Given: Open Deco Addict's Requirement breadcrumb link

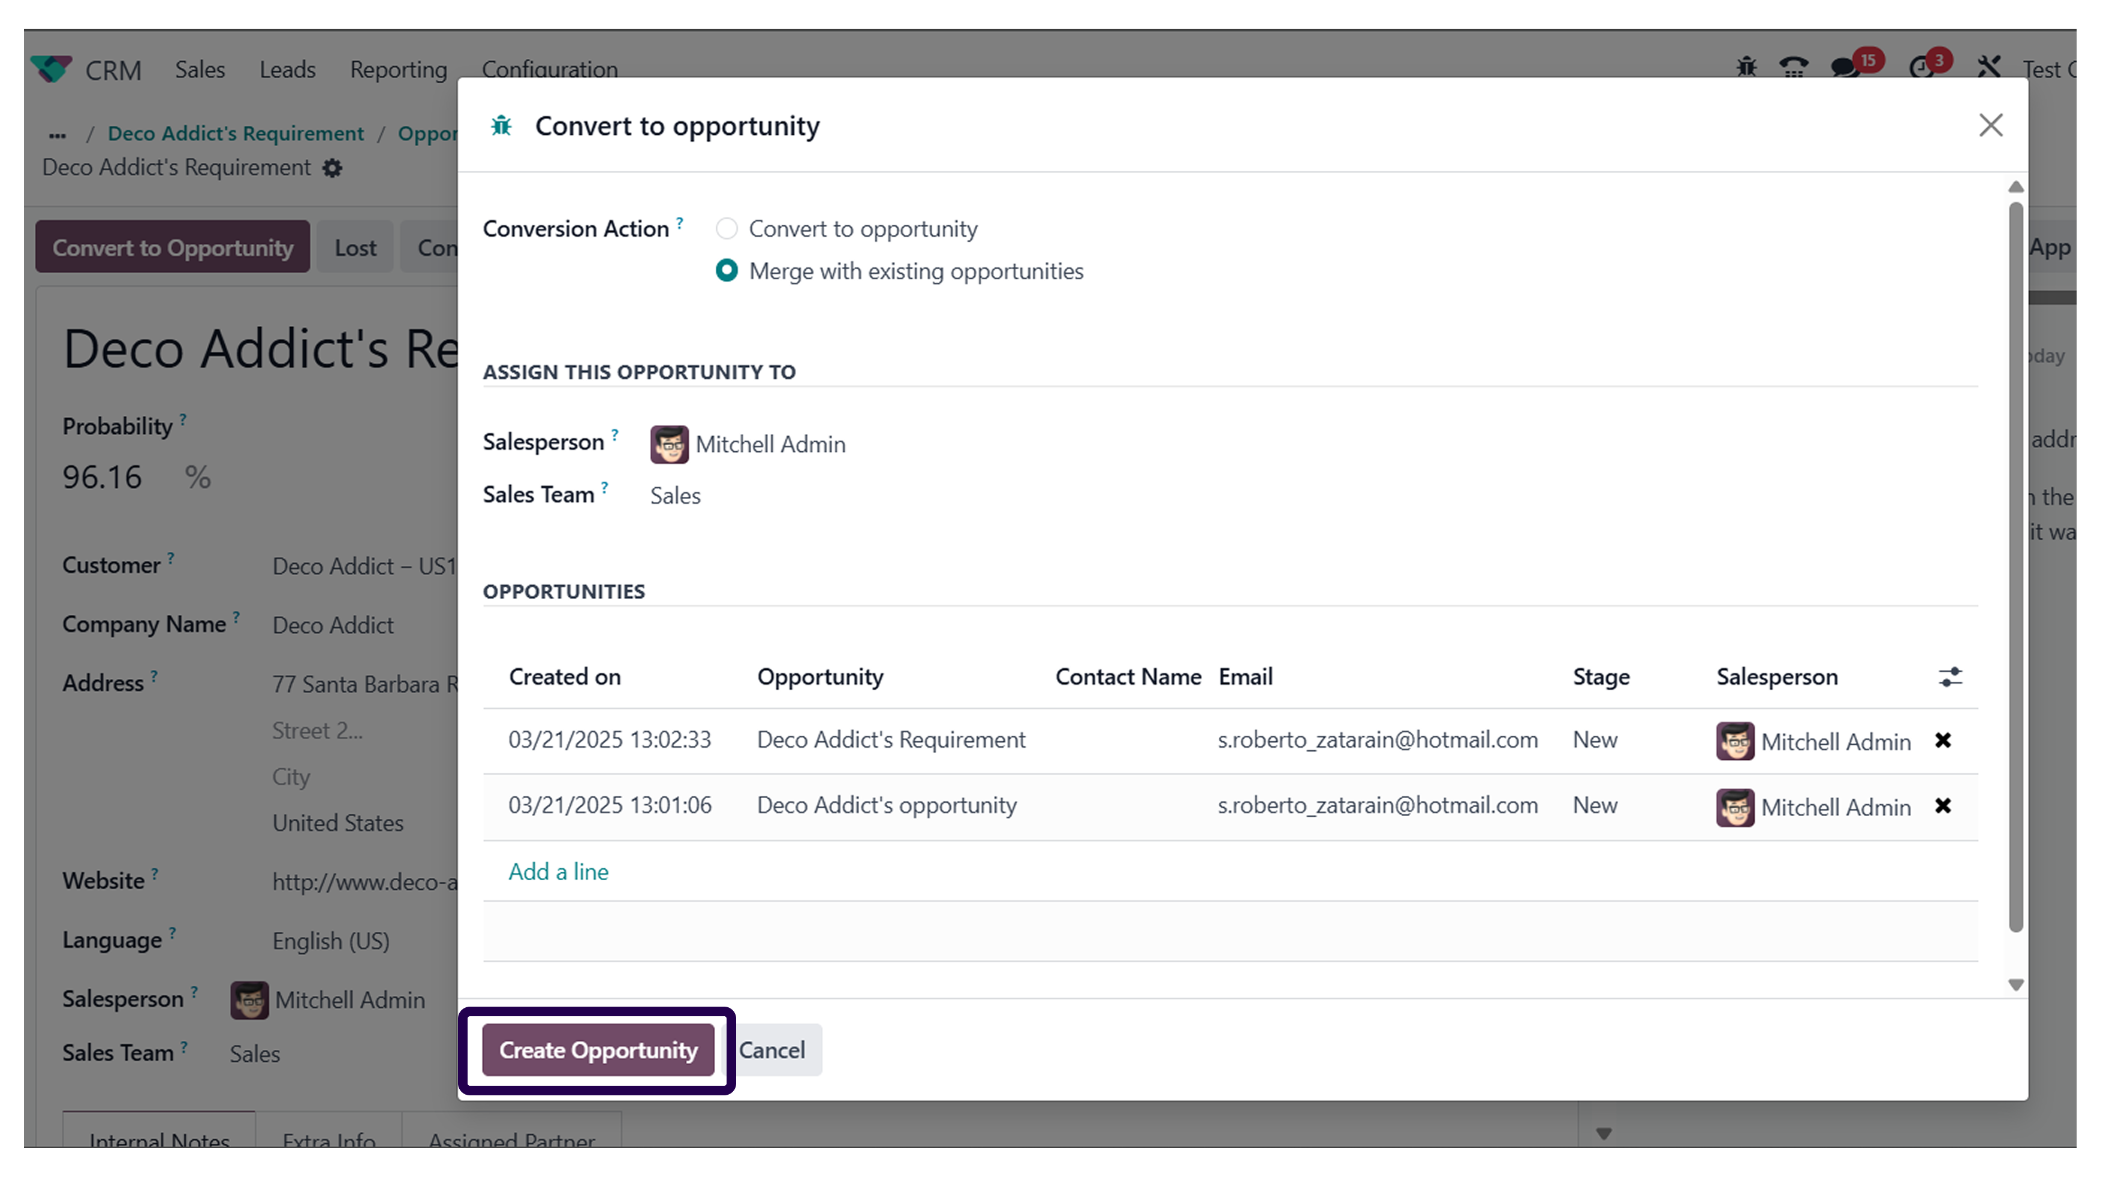Looking at the screenshot, I should pyautogui.click(x=236, y=134).
